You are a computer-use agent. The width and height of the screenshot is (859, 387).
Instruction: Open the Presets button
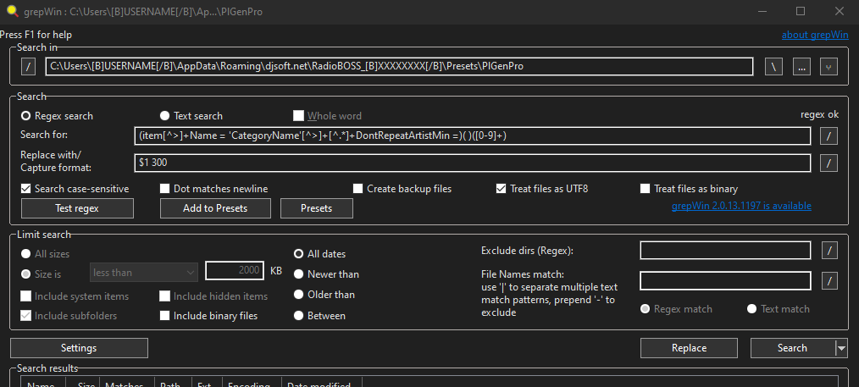coord(316,208)
